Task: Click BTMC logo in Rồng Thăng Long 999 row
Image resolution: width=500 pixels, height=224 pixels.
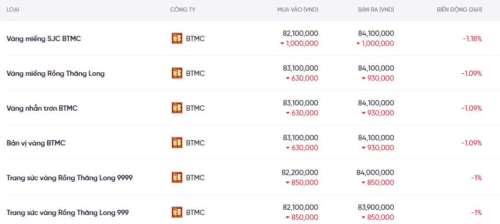Action: tap(177, 212)
